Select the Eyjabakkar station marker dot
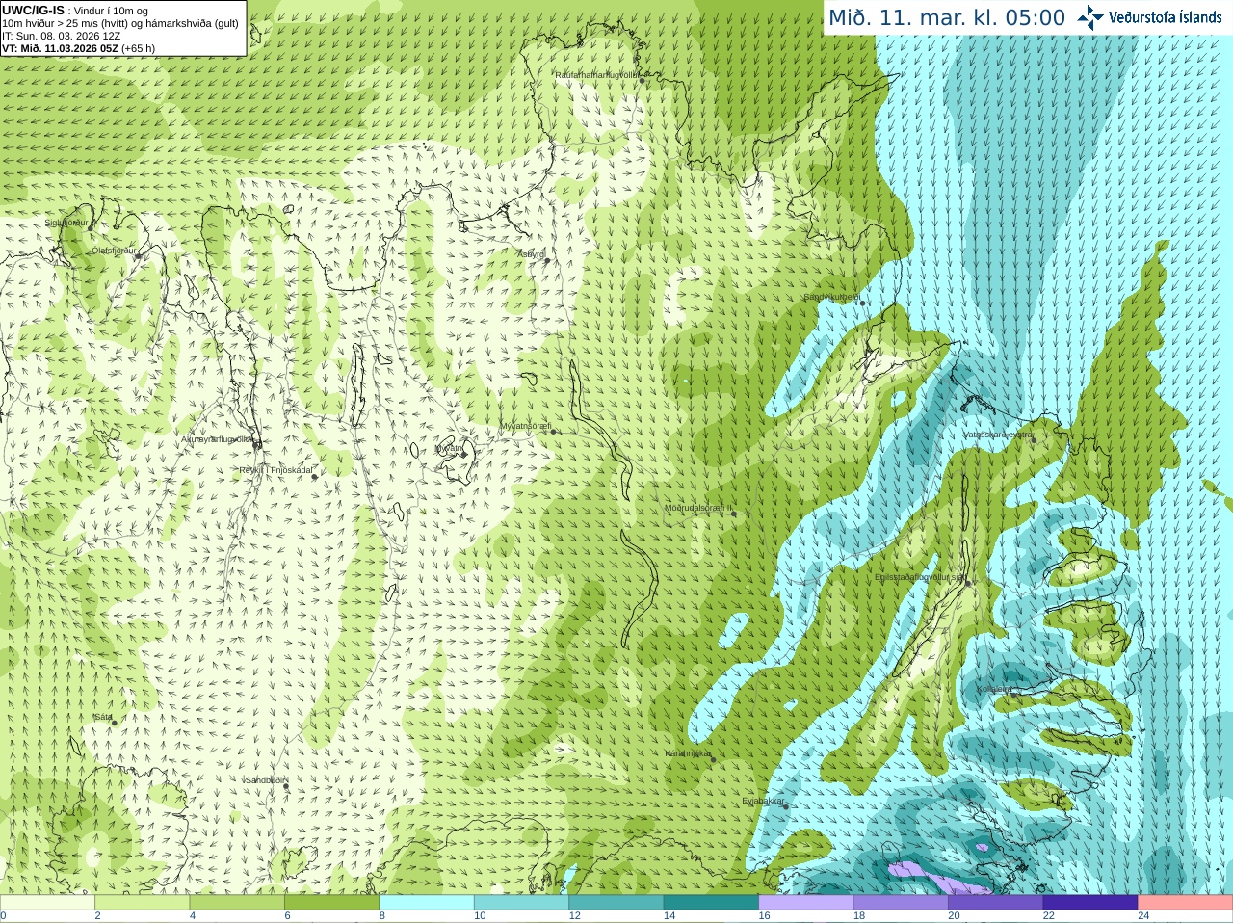Image resolution: width=1233 pixels, height=923 pixels. [x=787, y=806]
